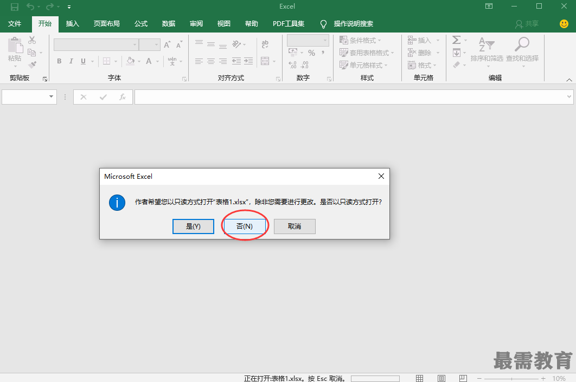Click inside the formula bar
Viewport: 576px width, 382px height.
coord(350,97)
